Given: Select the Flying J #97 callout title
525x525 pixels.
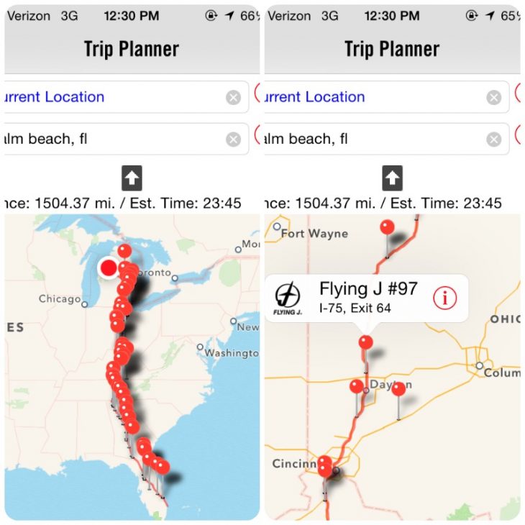Looking at the screenshot, I should point(368,288).
